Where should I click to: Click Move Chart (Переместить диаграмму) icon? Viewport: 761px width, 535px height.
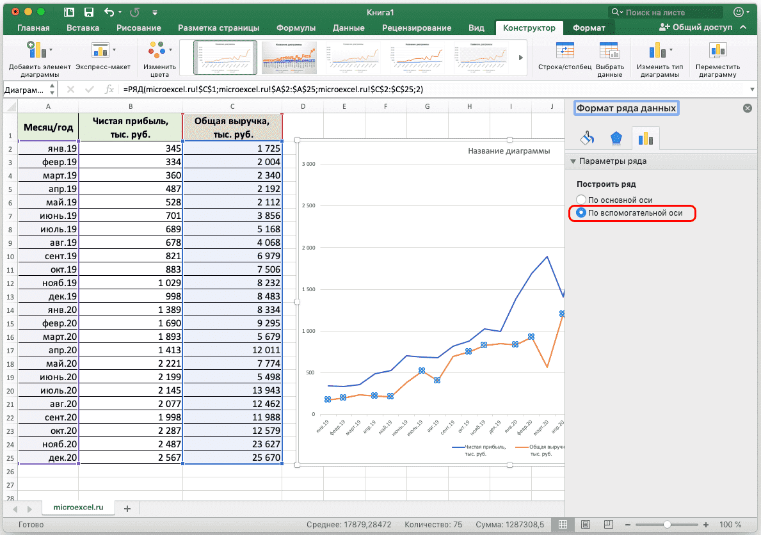(x=717, y=51)
